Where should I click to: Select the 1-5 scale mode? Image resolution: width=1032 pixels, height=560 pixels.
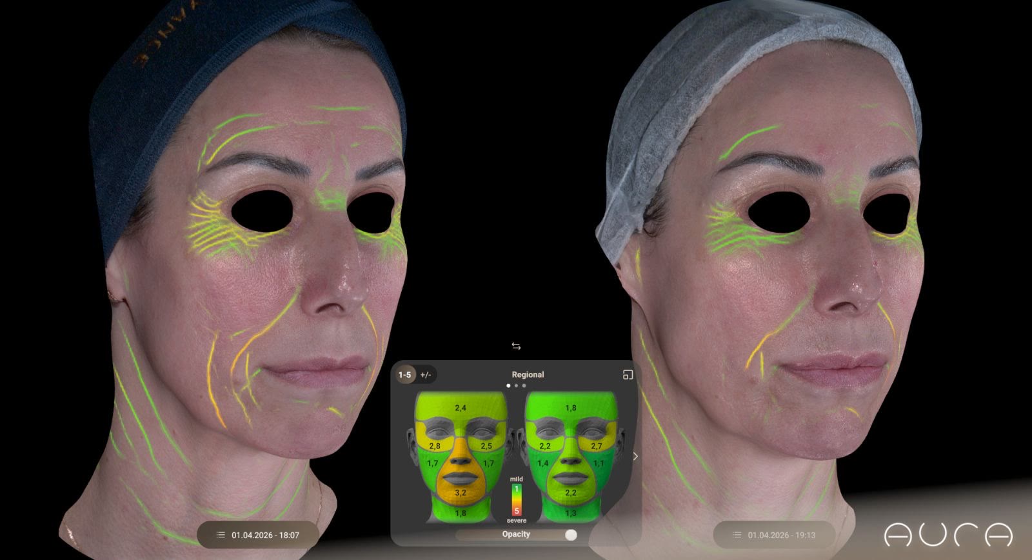pyautogui.click(x=404, y=375)
